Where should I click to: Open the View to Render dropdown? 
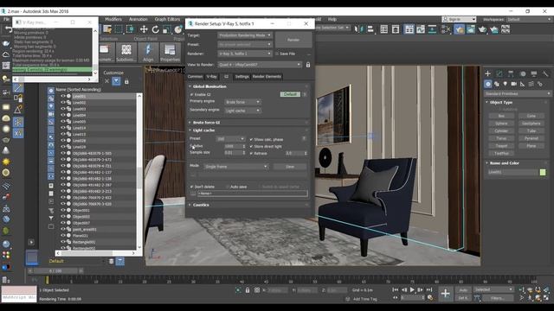tap(260, 65)
